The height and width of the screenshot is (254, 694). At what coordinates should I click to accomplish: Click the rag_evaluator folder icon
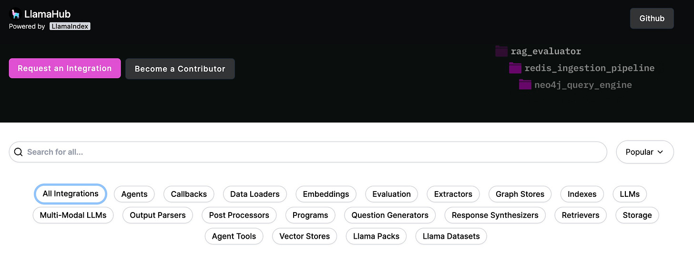(501, 51)
